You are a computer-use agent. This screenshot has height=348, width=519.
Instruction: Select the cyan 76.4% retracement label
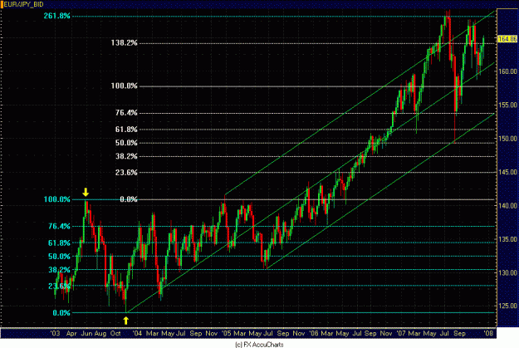coord(59,226)
